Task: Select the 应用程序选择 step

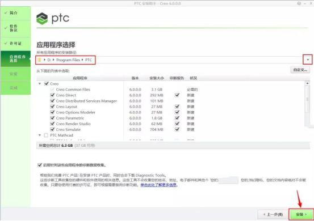Action: 16,59
